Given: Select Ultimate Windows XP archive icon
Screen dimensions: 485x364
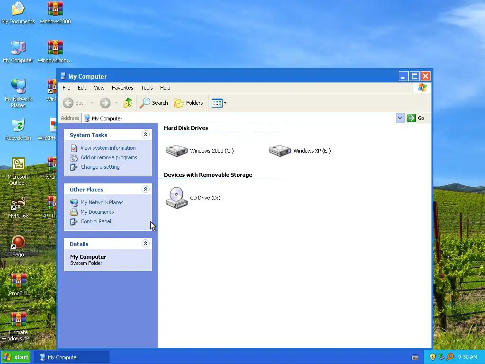Looking at the screenshot, I should click(18, 326).
